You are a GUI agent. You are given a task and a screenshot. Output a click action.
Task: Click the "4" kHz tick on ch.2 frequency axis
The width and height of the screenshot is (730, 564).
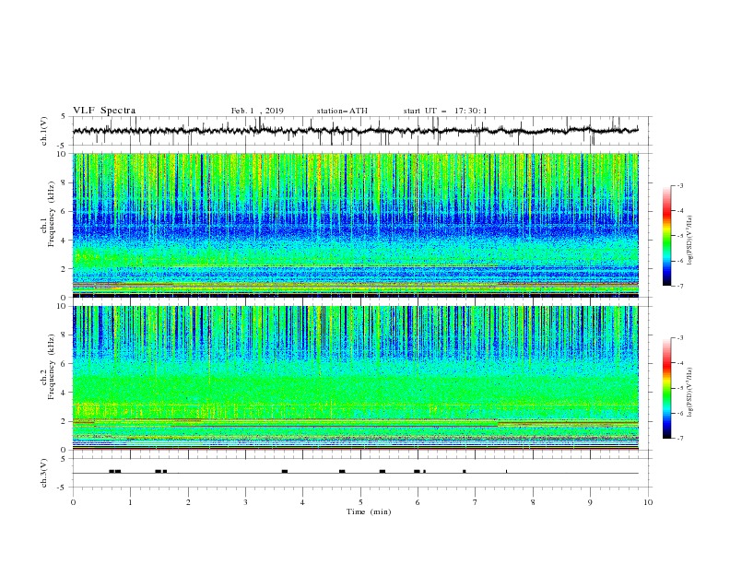(x=64, y=393)
